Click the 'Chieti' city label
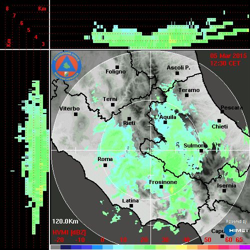The height and width of the screenshot is (250, 250). pos(219,126)
